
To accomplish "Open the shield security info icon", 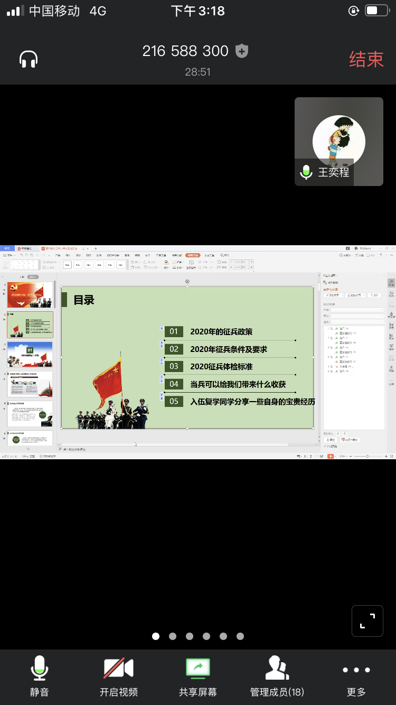I will 242,51.
